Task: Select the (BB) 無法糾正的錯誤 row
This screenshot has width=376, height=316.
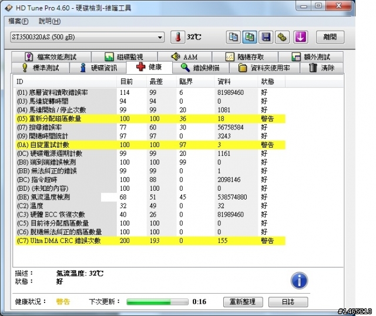Action: 150,171
